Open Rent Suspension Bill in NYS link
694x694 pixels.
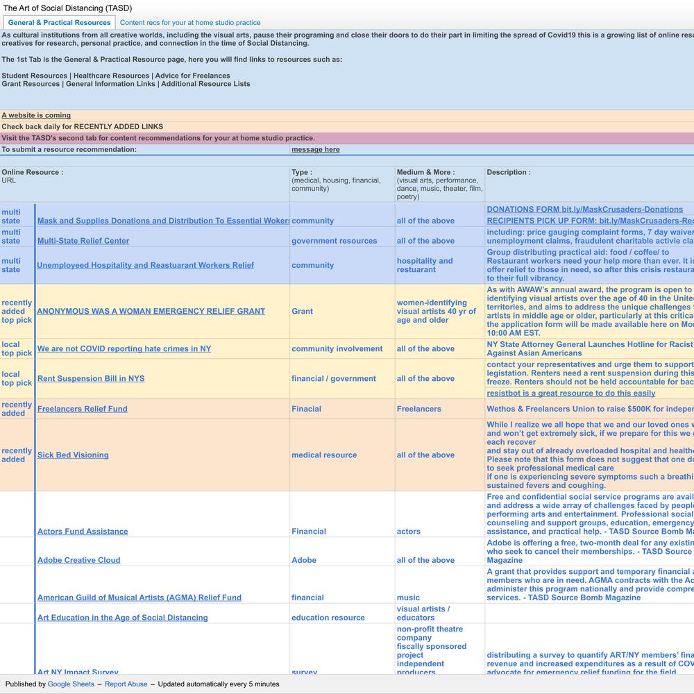pos(91,378)
